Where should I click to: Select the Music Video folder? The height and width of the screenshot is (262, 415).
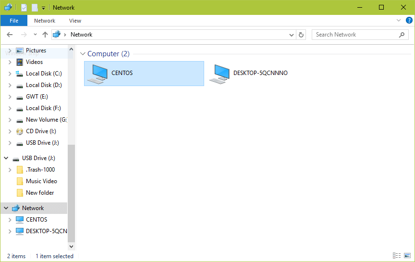[41, 181]
